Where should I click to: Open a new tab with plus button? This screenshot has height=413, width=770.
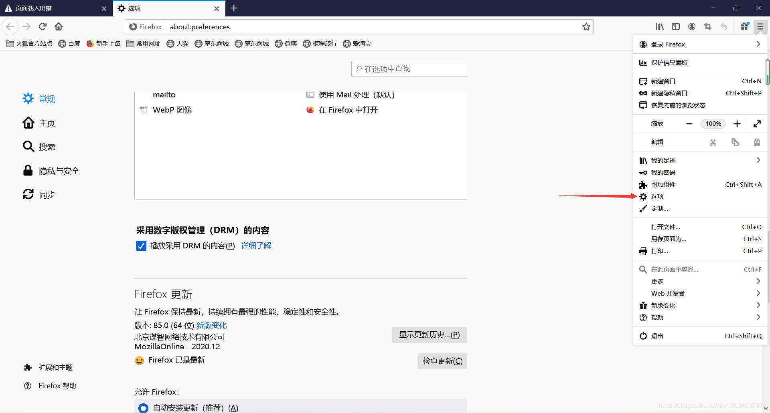pyautogui.click(x=234, y=8)
